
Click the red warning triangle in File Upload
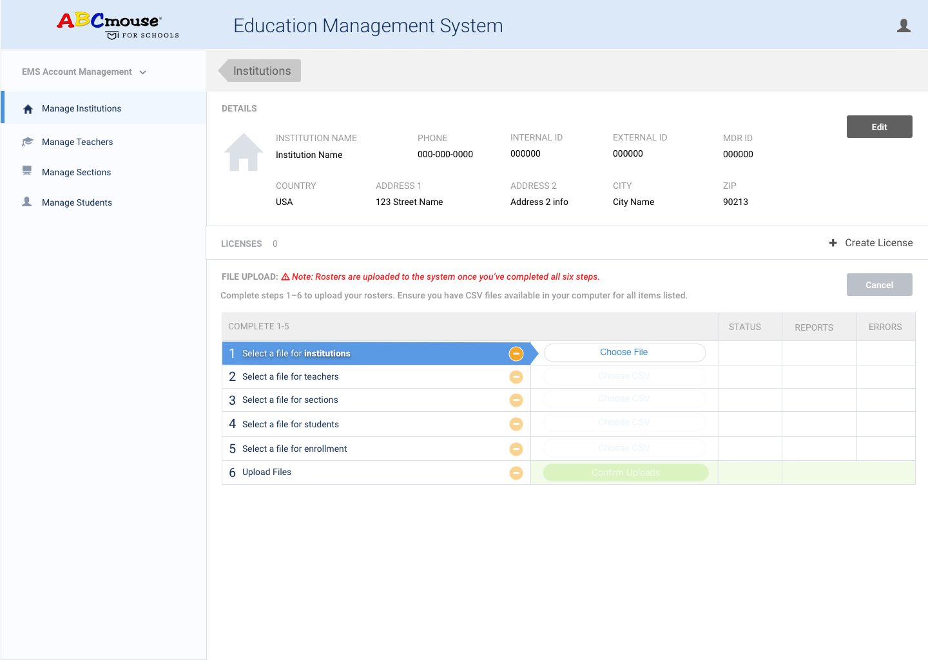click(x=285, y=277)
